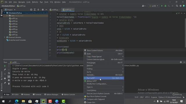Image resolution: width=186 pixels, height=104 pixels.
Task: Select Modify Run Configuration...
Action: pos(104,84)
